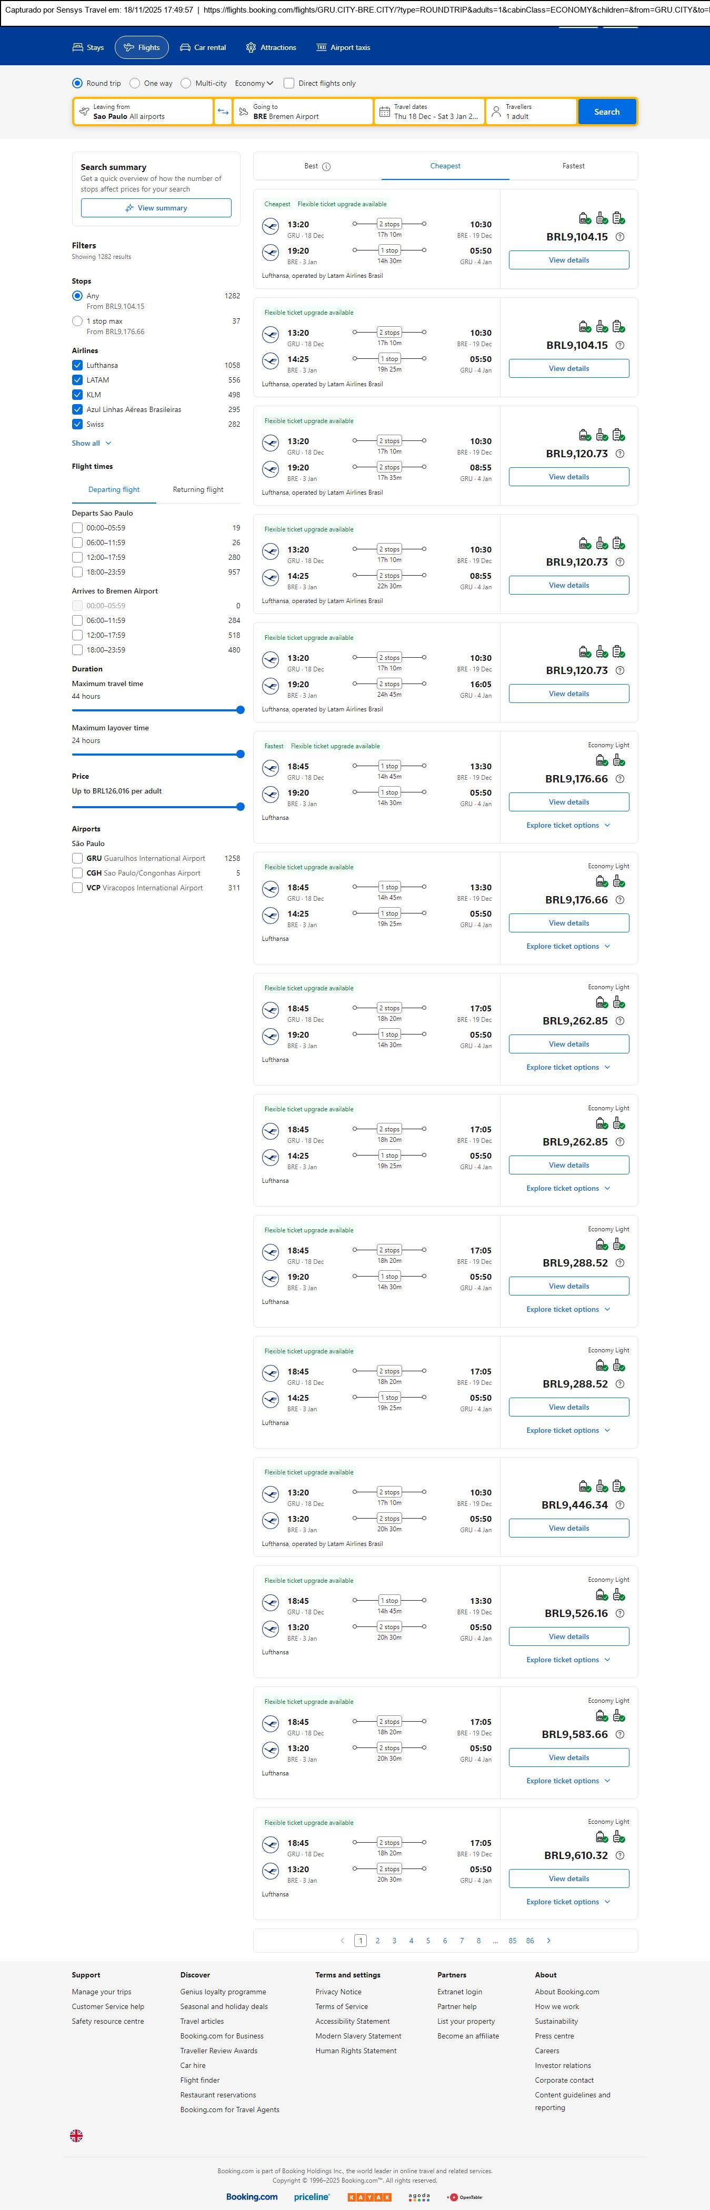Click the Leaving from Sao Paulo input field
Screen dimensions: 710x2210
143,112
